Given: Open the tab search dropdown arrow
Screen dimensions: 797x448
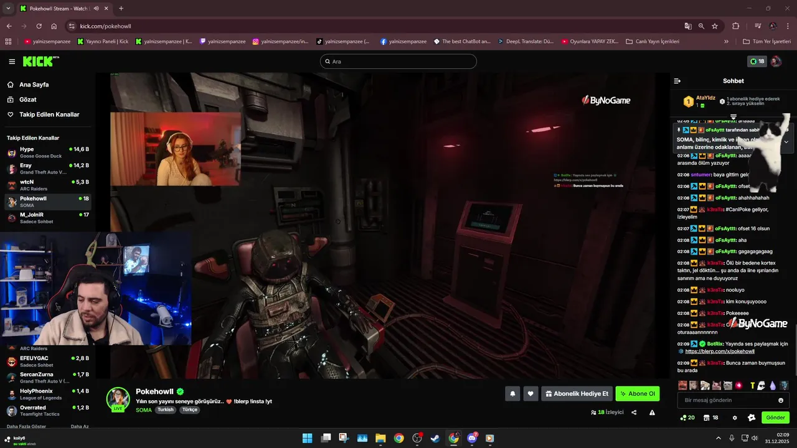Looking at the screenshot, I should point(8,9).
